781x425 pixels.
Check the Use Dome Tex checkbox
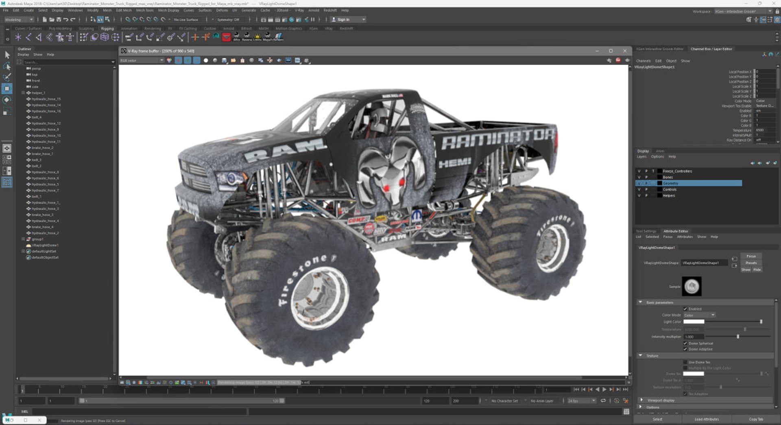[x=685, y=362]
